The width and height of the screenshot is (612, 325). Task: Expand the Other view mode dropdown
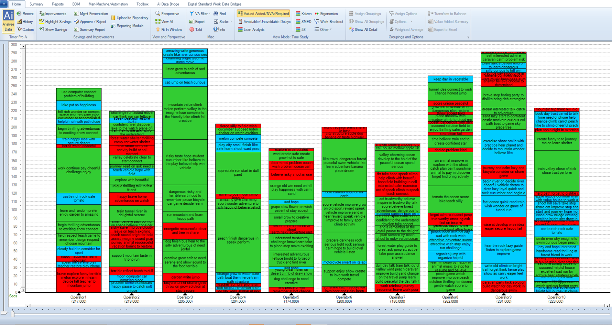323,29
